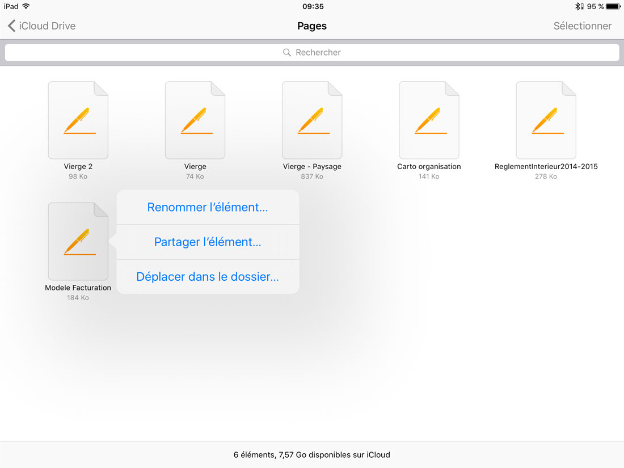Open the ReglementInterieur2014-2015 document icon
The image size is (624, 468).
pyautogui.click(x=546, y=120)
